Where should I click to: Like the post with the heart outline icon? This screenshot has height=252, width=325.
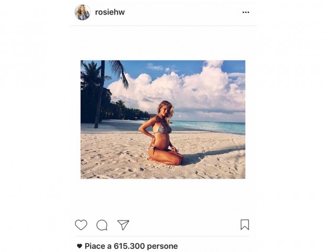point(81,225)
